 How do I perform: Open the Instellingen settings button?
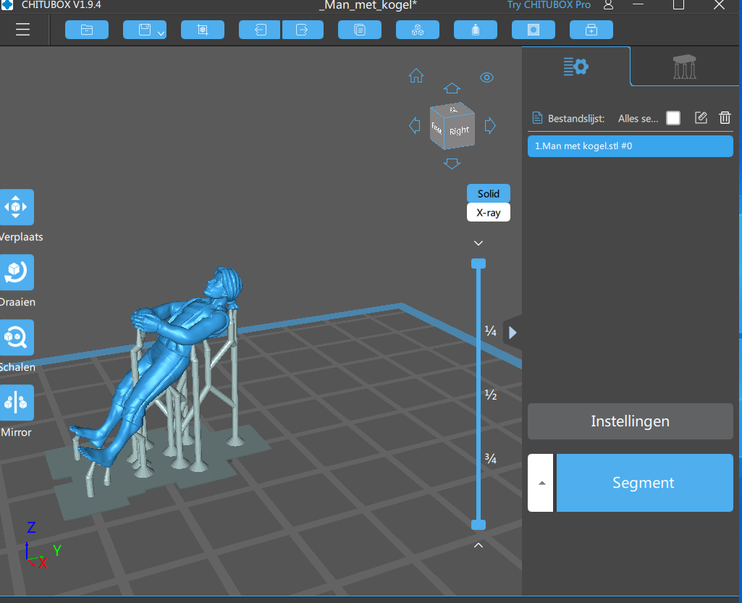tap(631, 421)
